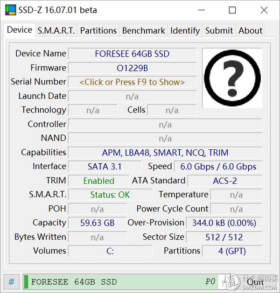Viewport: 280px width, 293px height.
Task: Maximize the SSD-Z window
Action: (x=232, y=10)
